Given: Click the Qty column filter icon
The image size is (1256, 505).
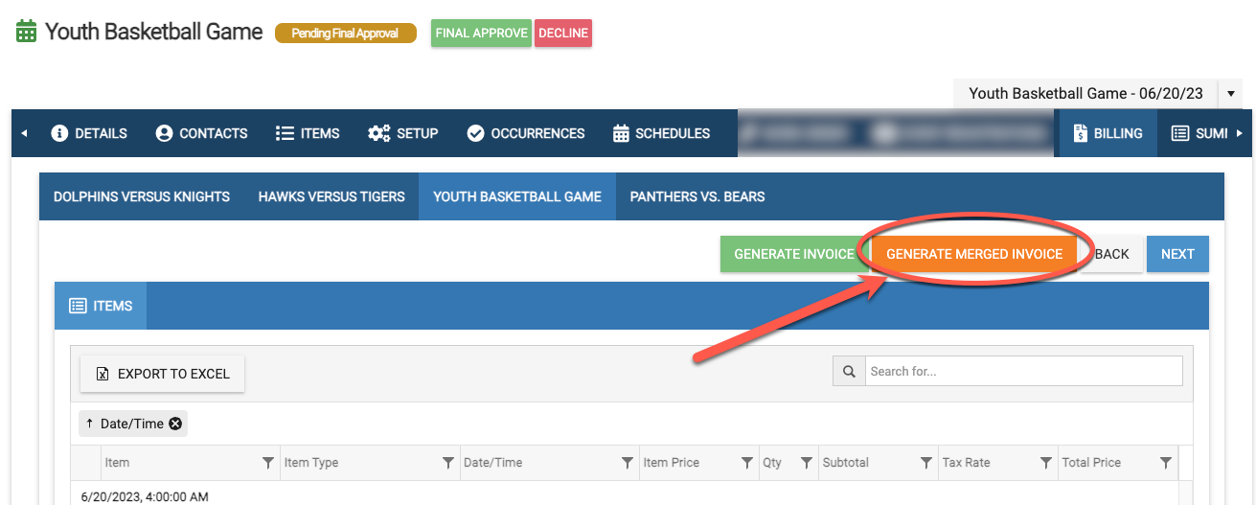Looking at the screenshot, I should [x=806, y=463].
